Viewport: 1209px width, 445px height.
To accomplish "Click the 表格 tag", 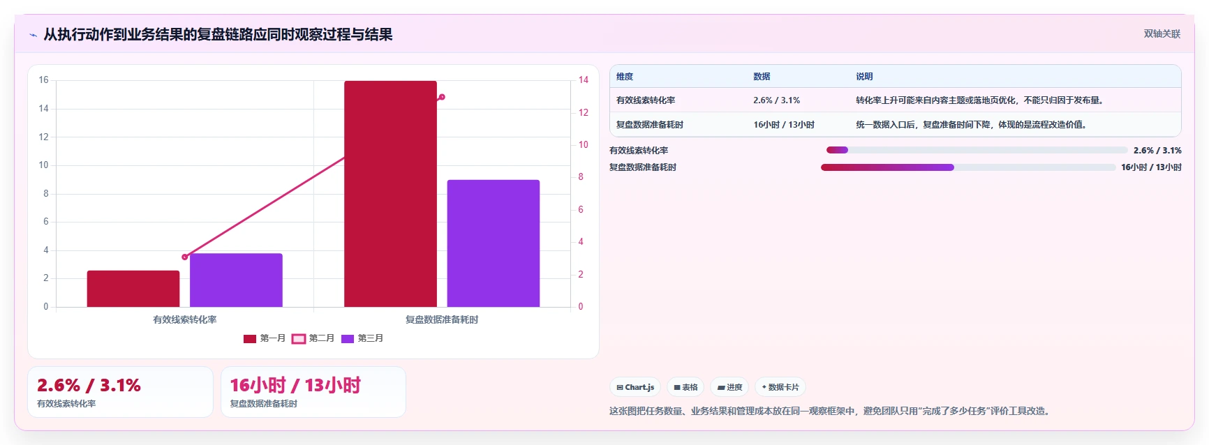I will coord(685,387).
